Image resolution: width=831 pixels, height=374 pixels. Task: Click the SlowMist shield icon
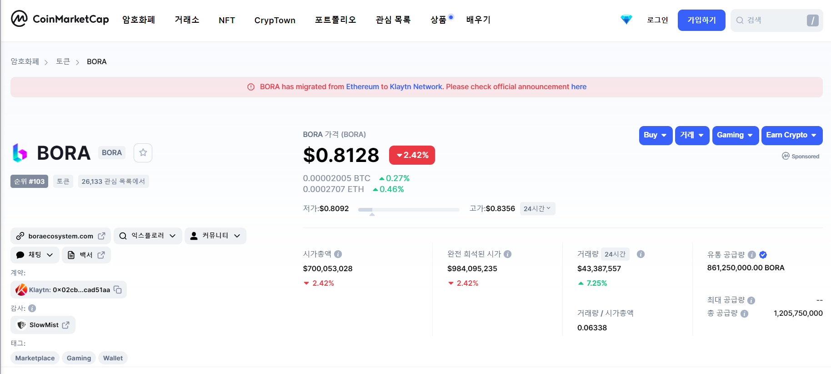[21, 325]
